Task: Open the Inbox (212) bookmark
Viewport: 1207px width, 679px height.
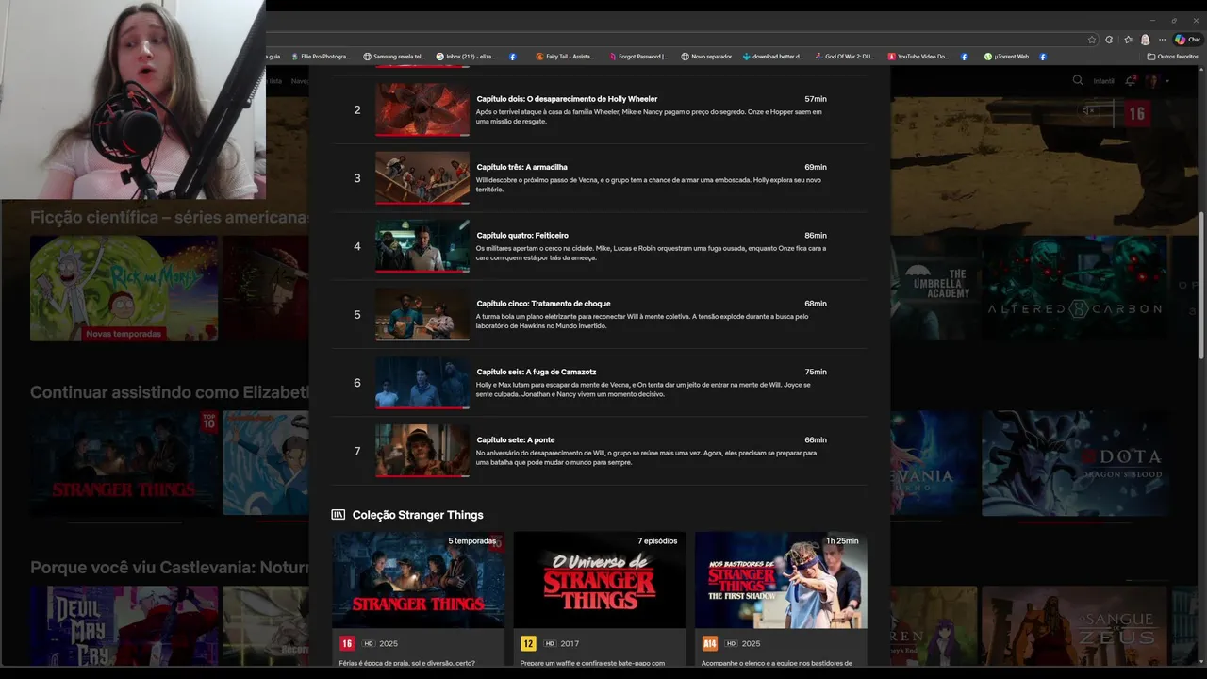Action: click(x=466, y=57)
